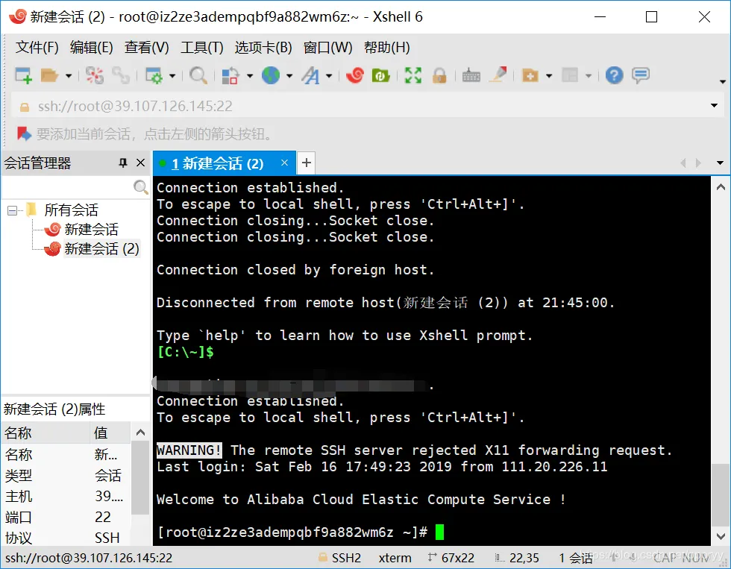This screenshot has height=569, width=731.
Task: Expand the globe encoding dropdown arrow
Action: 289,75
